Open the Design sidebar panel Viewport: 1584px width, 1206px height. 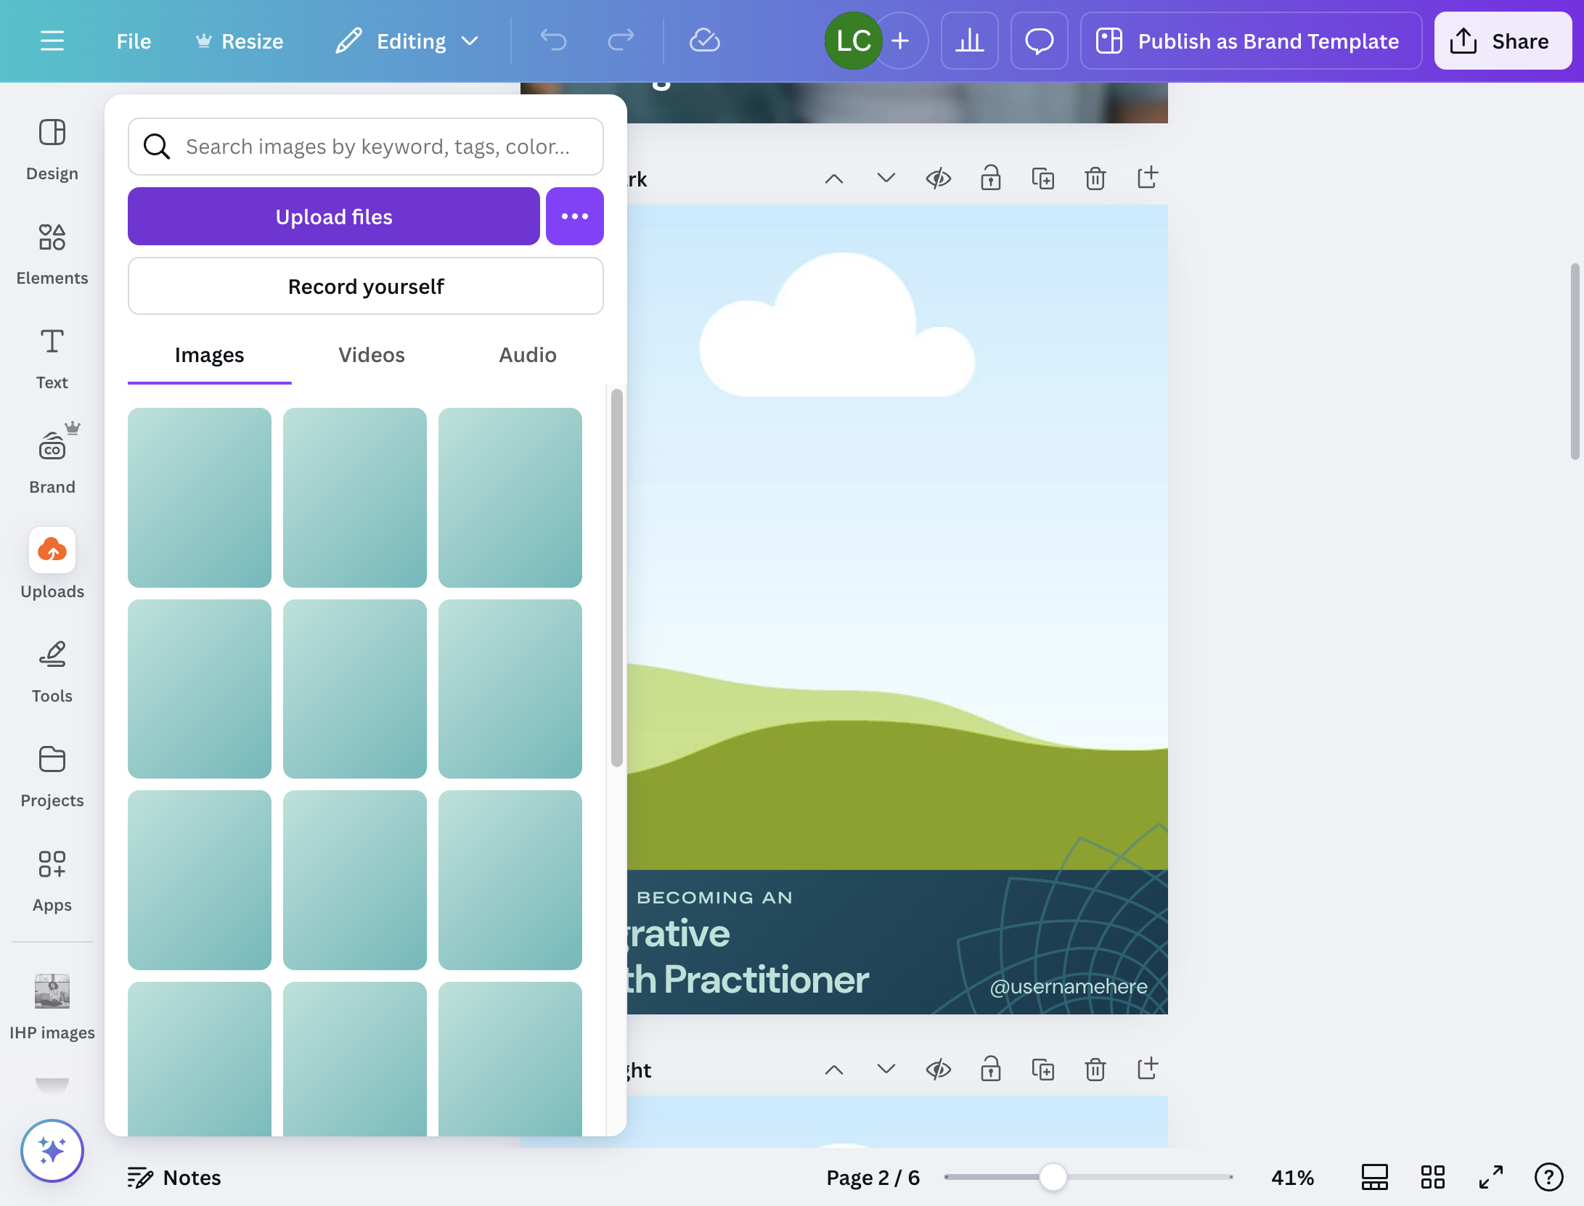52,150
